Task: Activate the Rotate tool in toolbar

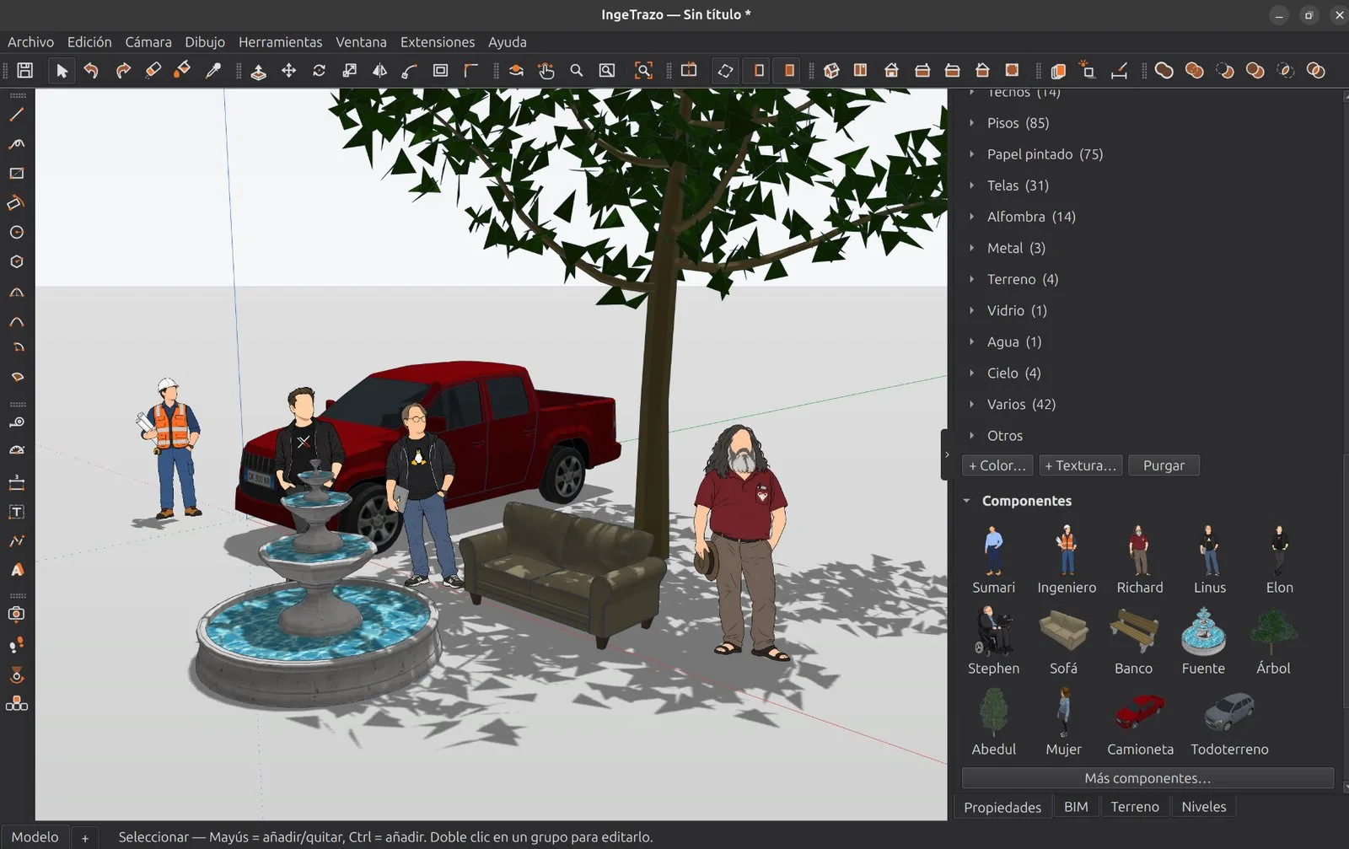Action: (x=319, y=71)
